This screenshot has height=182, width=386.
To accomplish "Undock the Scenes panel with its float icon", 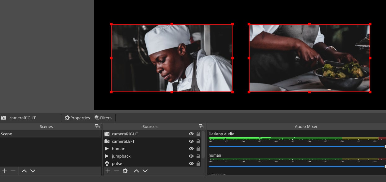I will [97, 126].
